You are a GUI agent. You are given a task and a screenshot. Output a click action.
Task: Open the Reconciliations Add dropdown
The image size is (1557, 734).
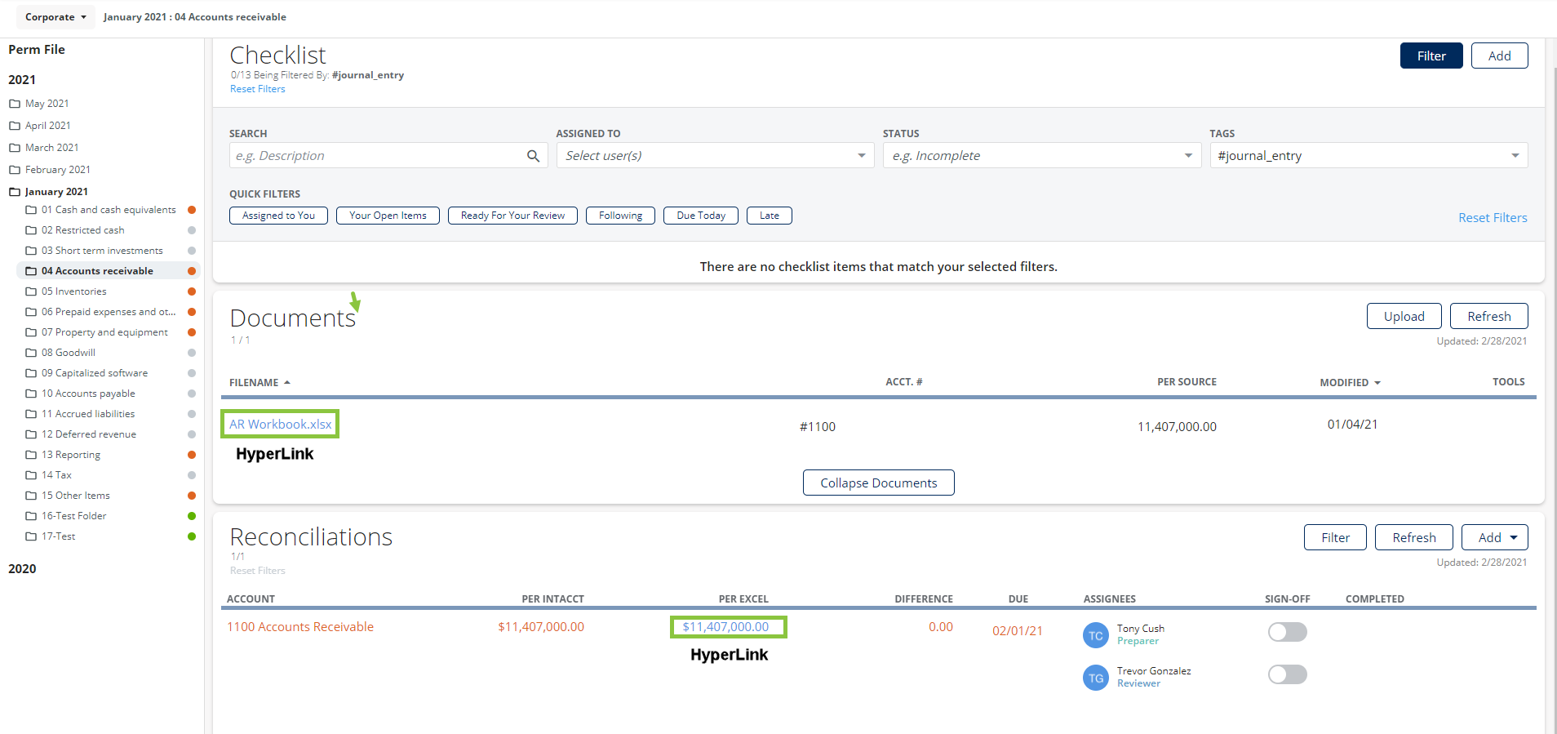(1495, 537)
